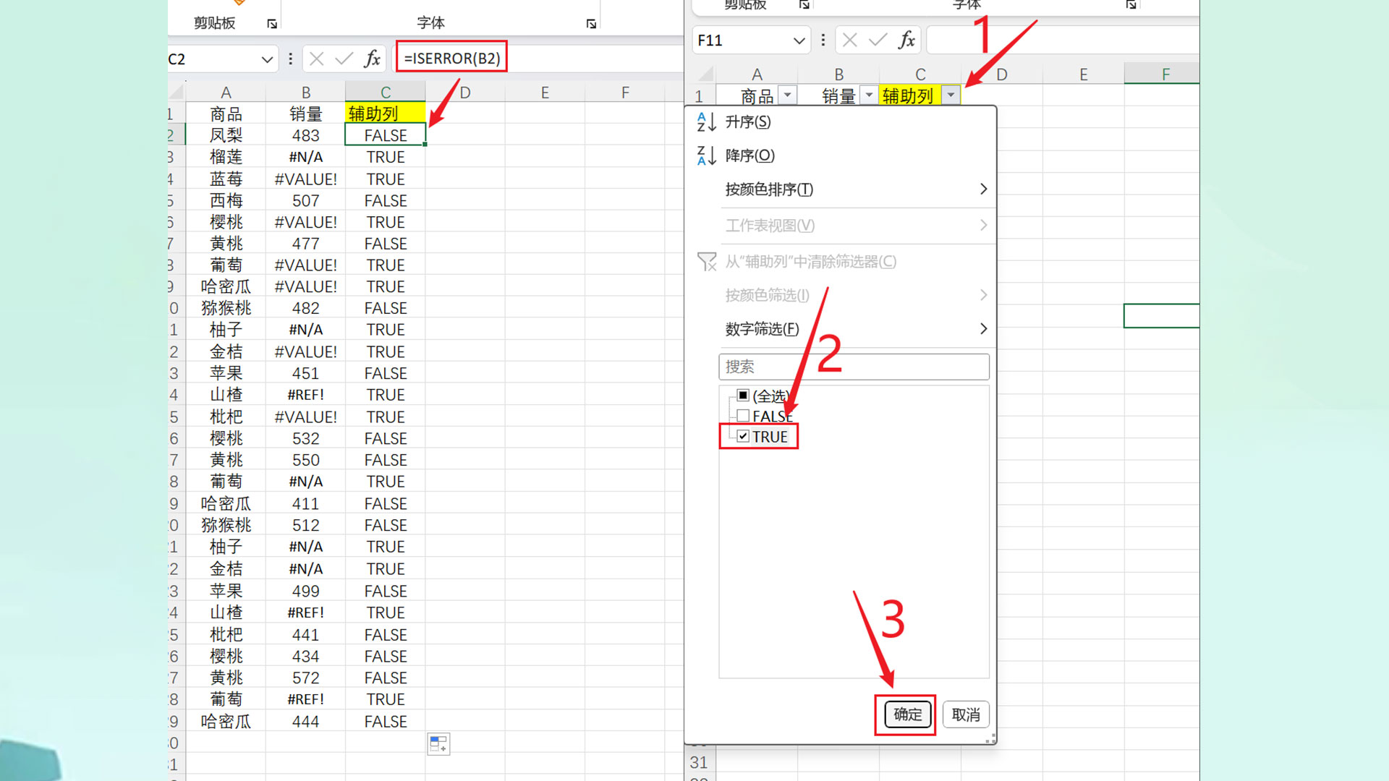The height and width of the screenshot is (781, 1389).
Task: Click the left formula bar showing =ISERROR(B2)
Action: coord(539,59)
